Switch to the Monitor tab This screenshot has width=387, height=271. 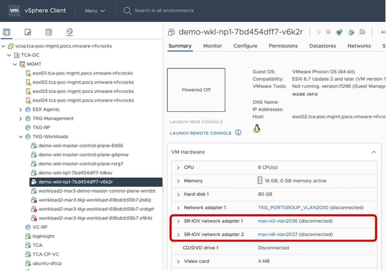click(x=212, y=46)
